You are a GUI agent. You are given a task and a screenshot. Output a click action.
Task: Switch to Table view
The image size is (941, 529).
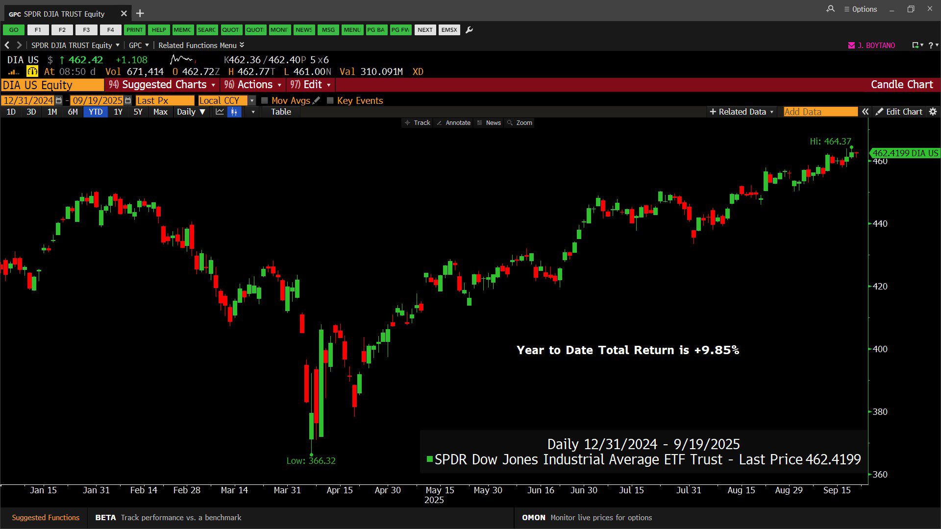tap(281, 112)
